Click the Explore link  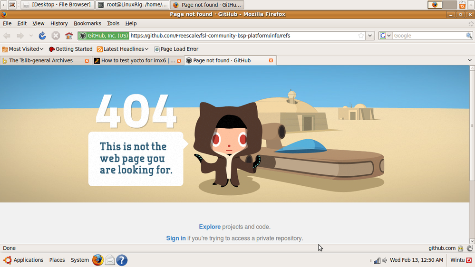point(210,227)
